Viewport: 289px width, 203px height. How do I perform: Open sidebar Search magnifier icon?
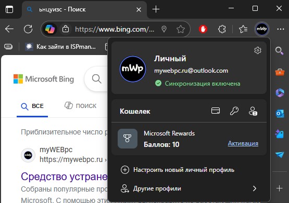[280, 51]
